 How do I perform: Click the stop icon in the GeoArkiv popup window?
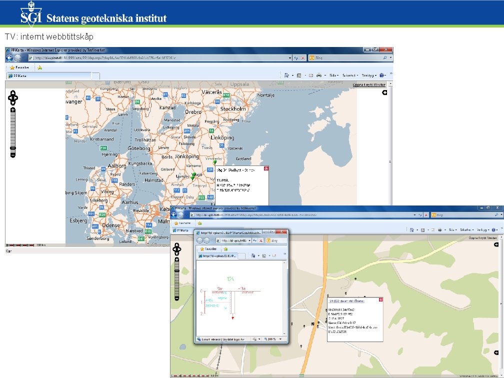[260, 240]
